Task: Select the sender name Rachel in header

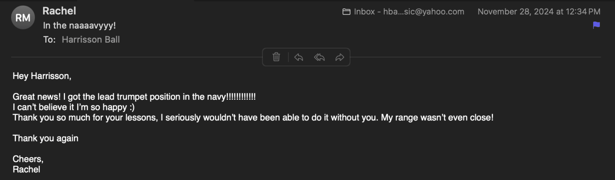Action: click(x=59, y=11)
